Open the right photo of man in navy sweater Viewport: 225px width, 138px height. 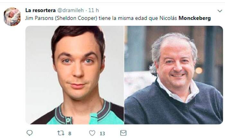[174, 75]
